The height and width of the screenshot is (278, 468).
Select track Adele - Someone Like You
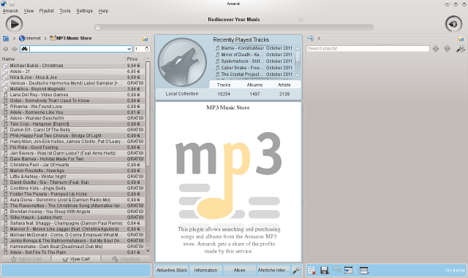[x=73, y=112]
